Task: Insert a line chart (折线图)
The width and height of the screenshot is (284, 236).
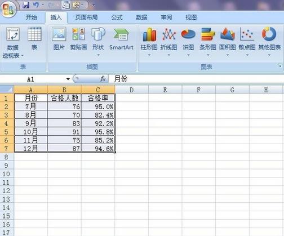Action: click(x=168, y=42)
